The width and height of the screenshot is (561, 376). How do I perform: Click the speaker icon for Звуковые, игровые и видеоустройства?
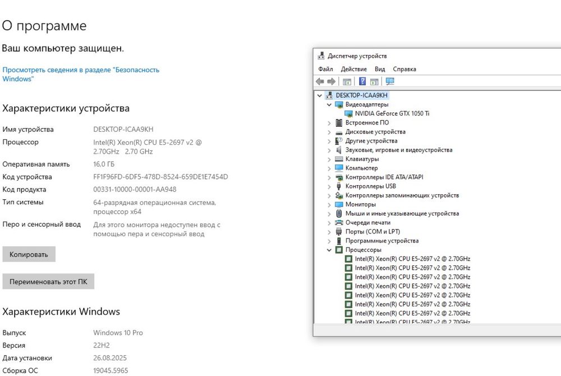tap(339, 150)
